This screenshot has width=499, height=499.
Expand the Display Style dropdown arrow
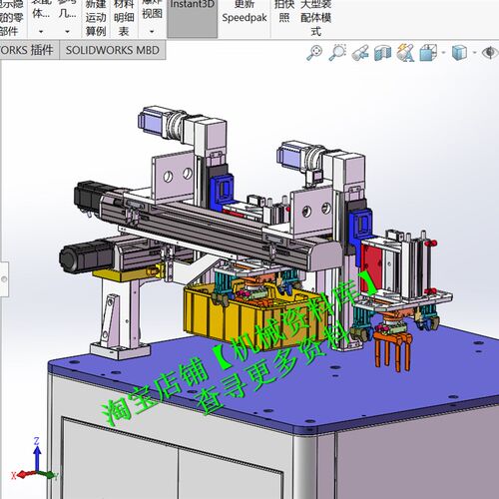[475, 53]
